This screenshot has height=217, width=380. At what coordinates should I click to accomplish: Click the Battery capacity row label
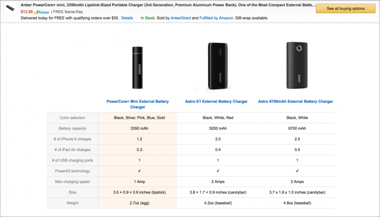(73, 129)
